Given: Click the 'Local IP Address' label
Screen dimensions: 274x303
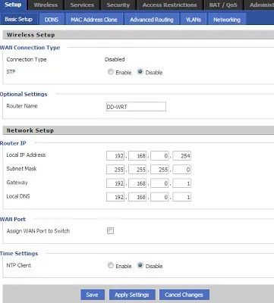Looking at the screenshot, I should [x=26, y=155].
